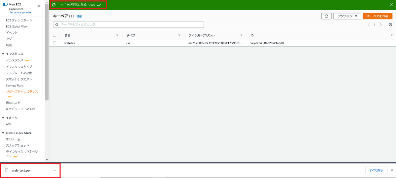
Task: Click the キーペアをフィルタリング search field
Action: point(128,24)
